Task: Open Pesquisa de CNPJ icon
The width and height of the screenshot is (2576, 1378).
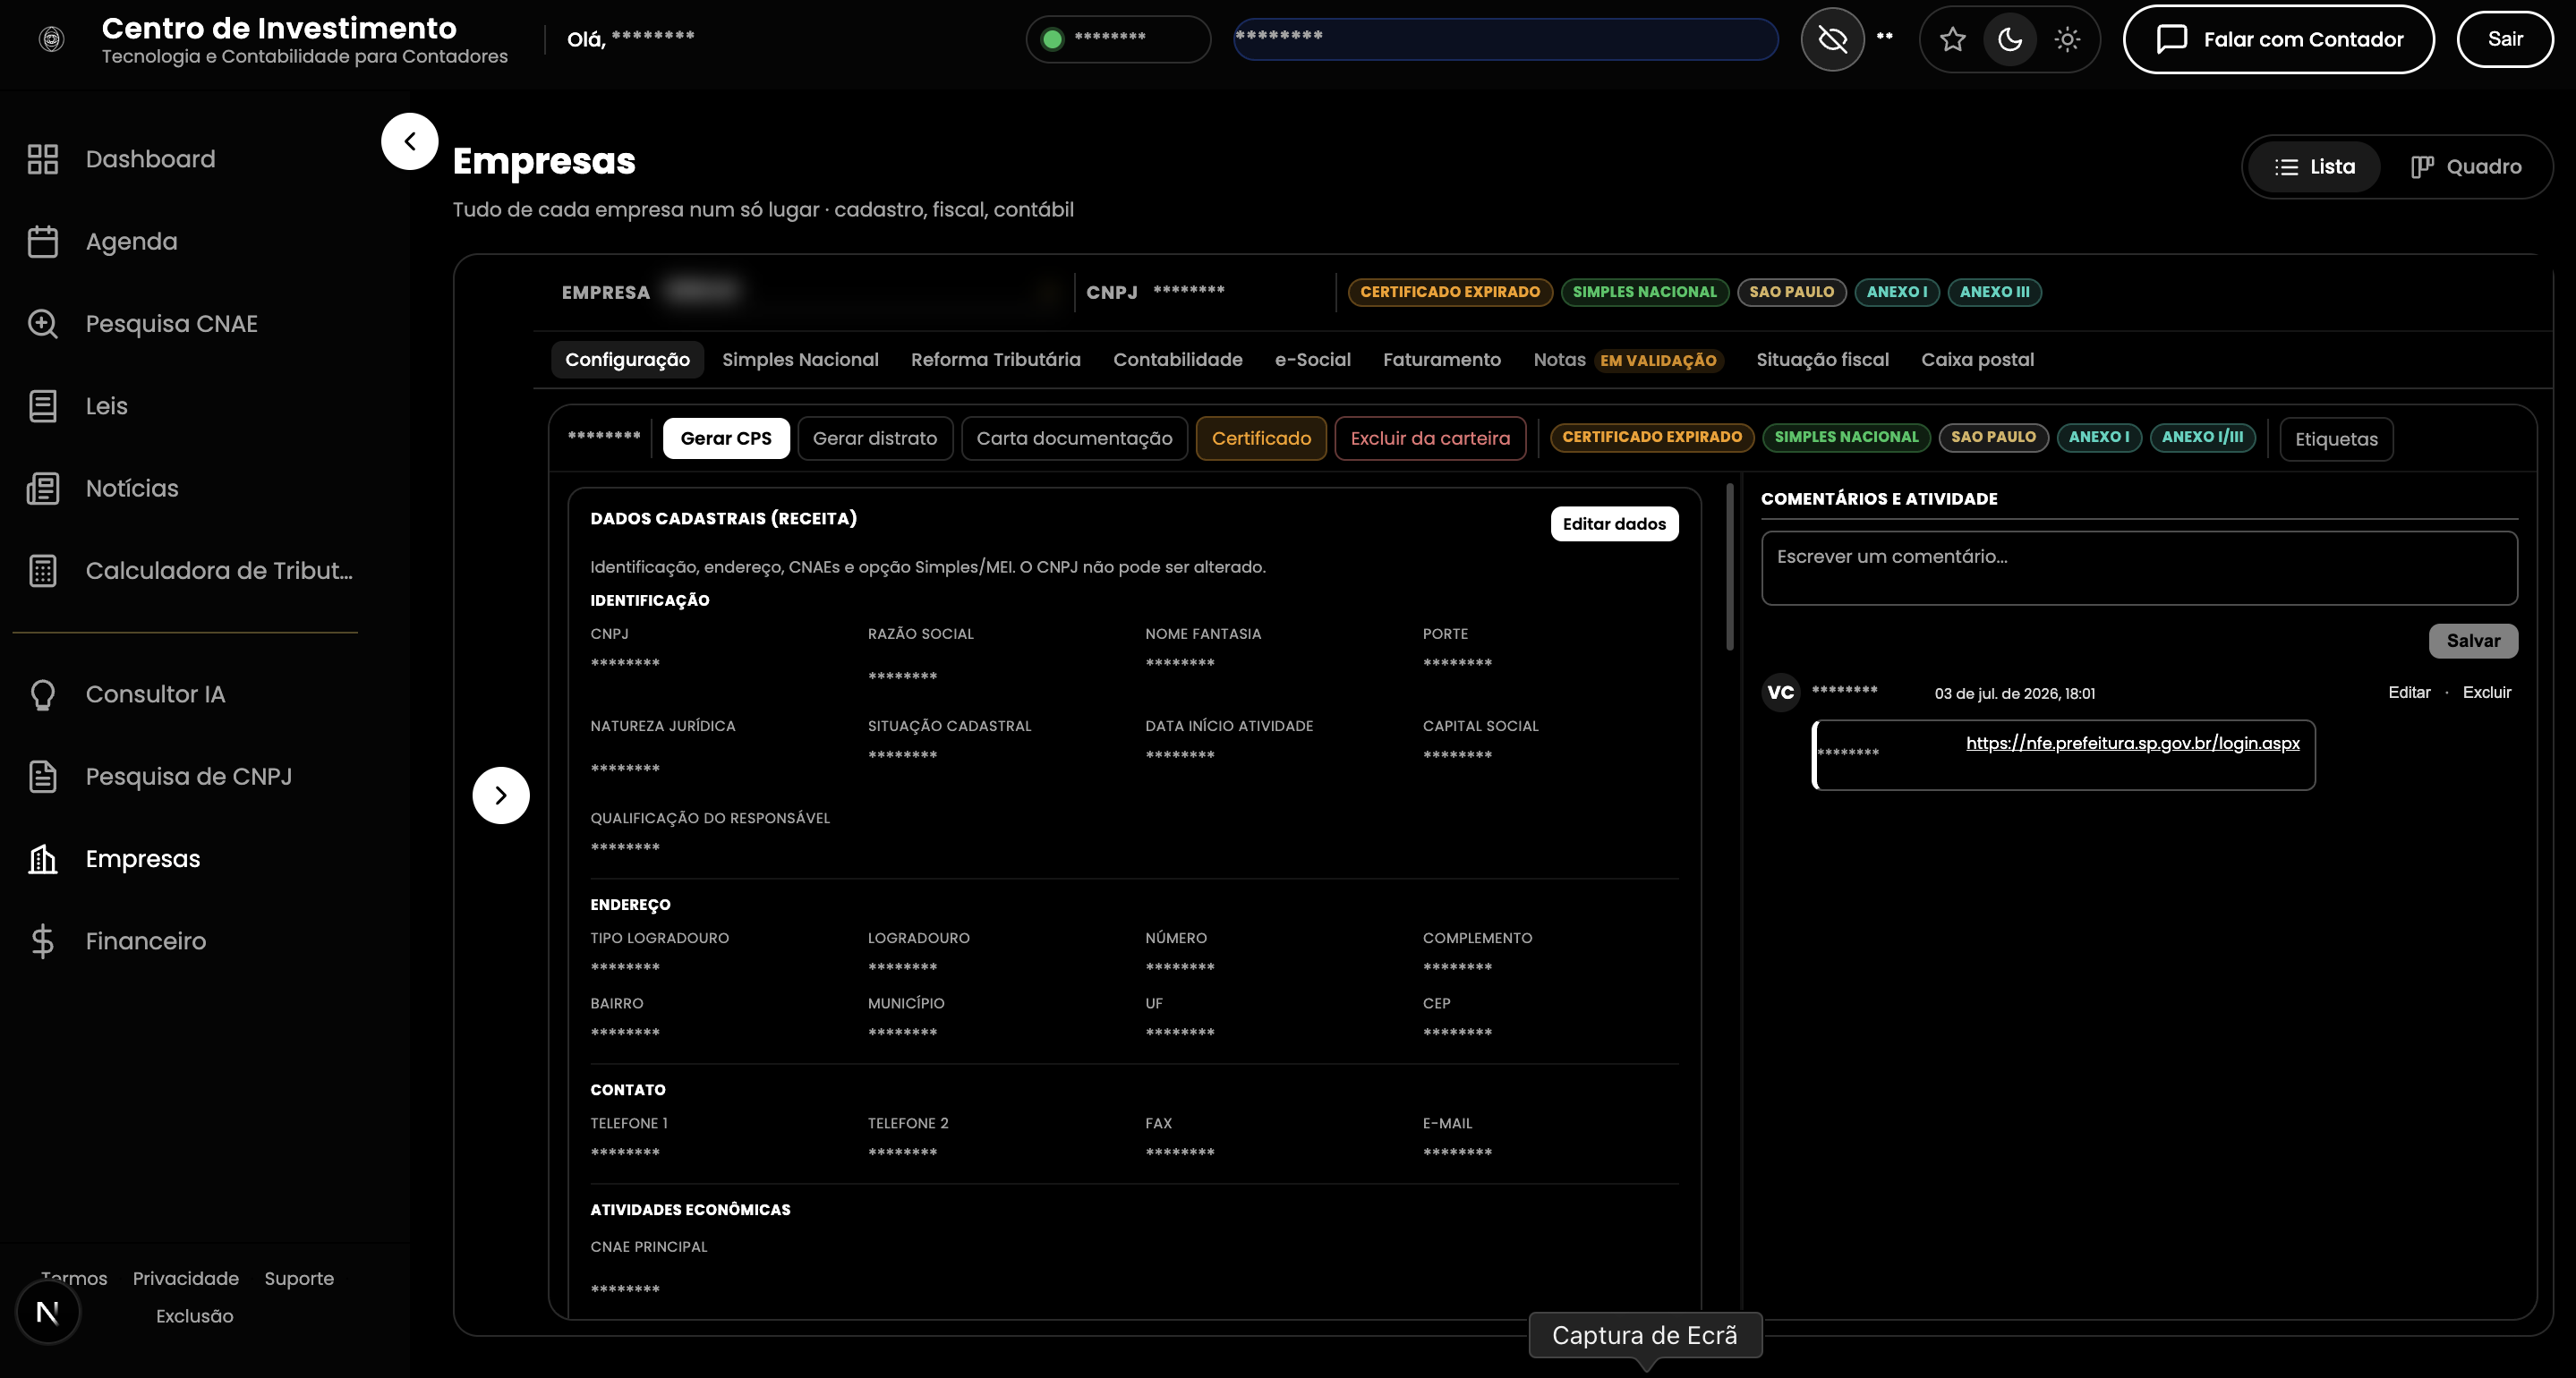Action: click(x=42, y=776)
